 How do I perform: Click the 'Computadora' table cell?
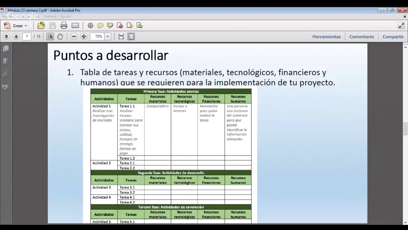[x=157, y=129]
